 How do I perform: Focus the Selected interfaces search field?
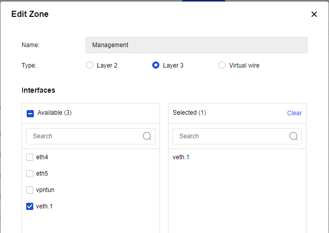[231, 136]
